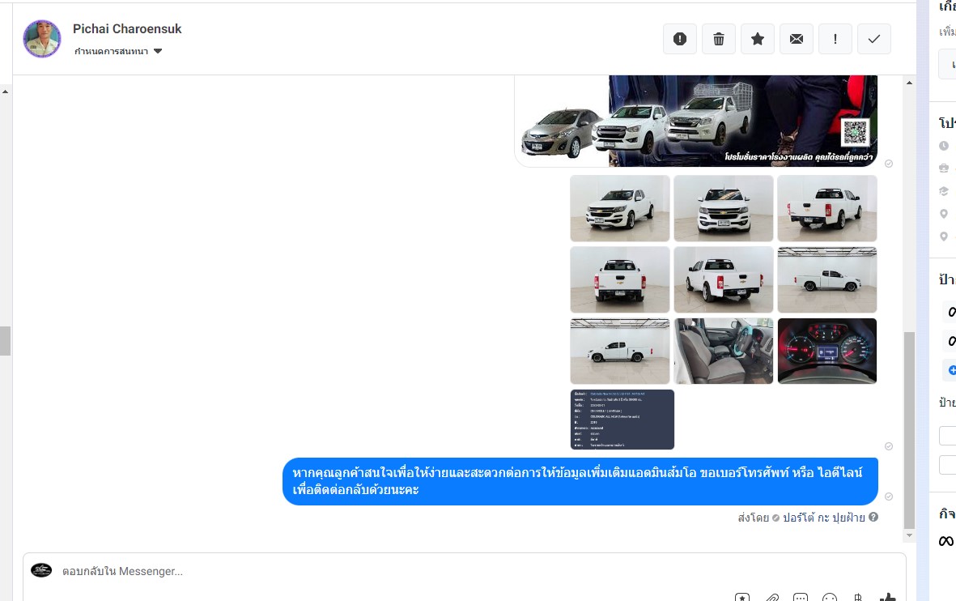Click the blue plus add label icon
Image resolution: width=956 pixels, height=601 pixels.
tap(952, 369)
